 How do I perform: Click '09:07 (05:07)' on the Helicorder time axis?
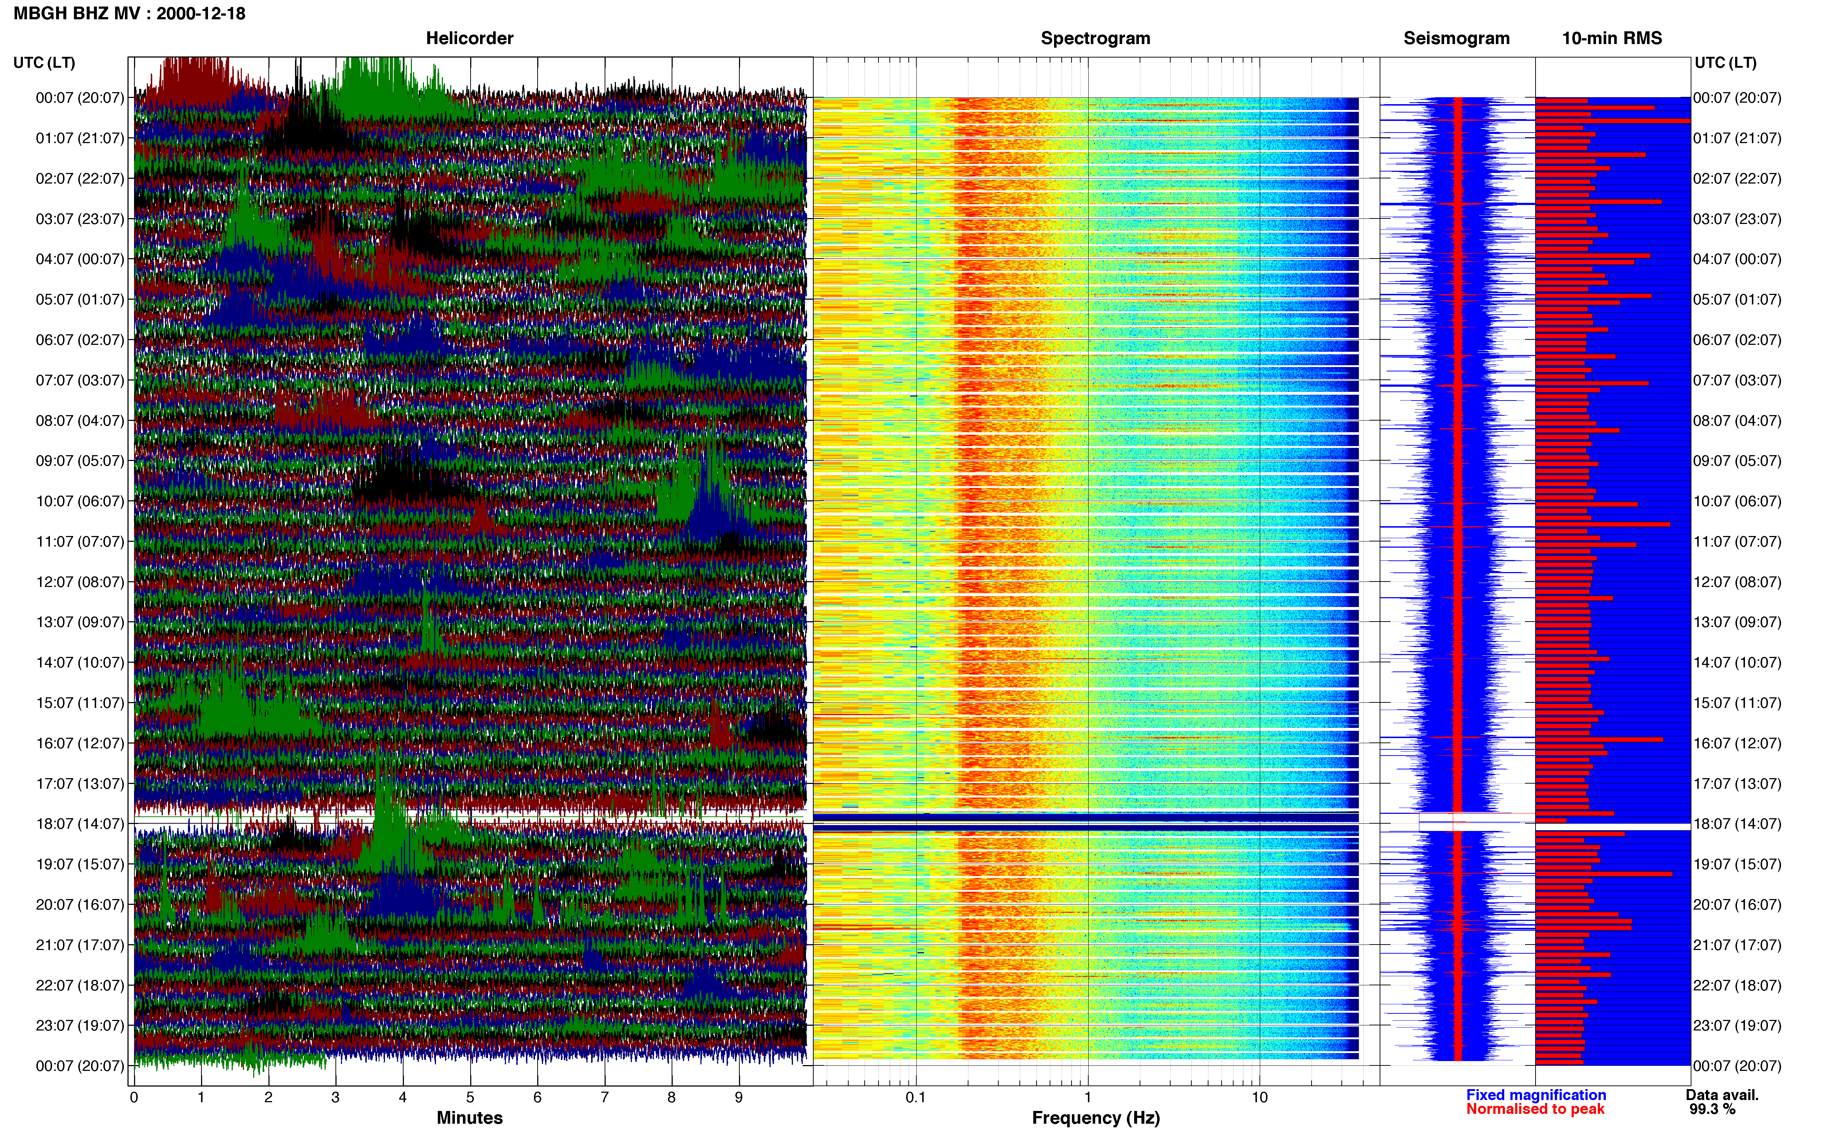click(80, 461)
